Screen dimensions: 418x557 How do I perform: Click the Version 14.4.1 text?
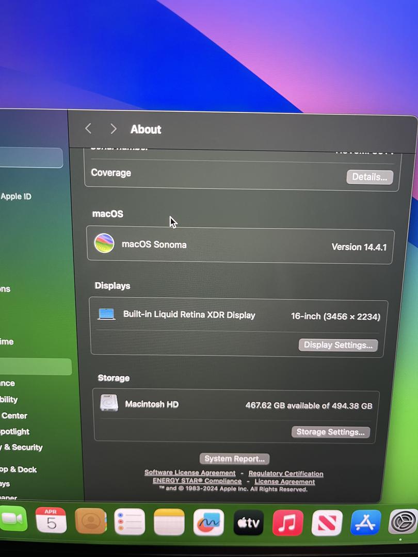359,247
